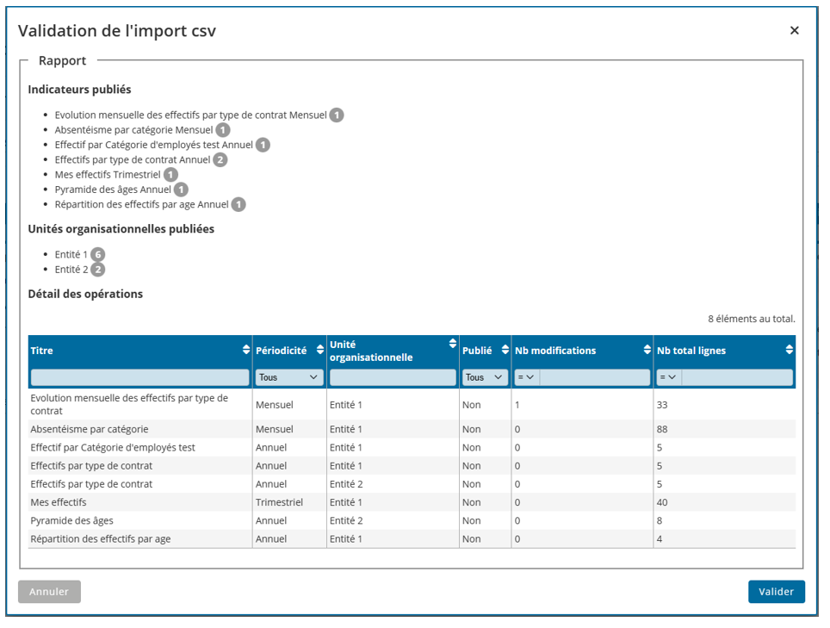Viewport: 830px width, 628px height.
Task: Open the Nb modifications operator dropdown
Action: 526,377
